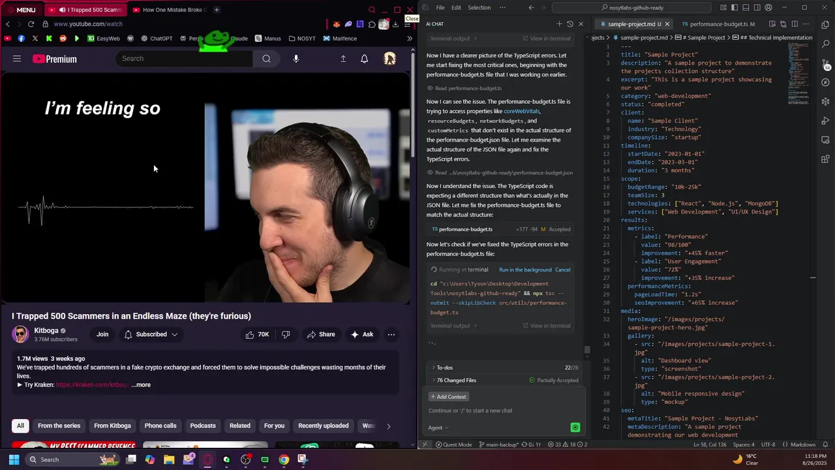This screenshot has height=470, width=835.
Task: Select the 'Podcasts' filter chip
Action: (x=203, y=426)
